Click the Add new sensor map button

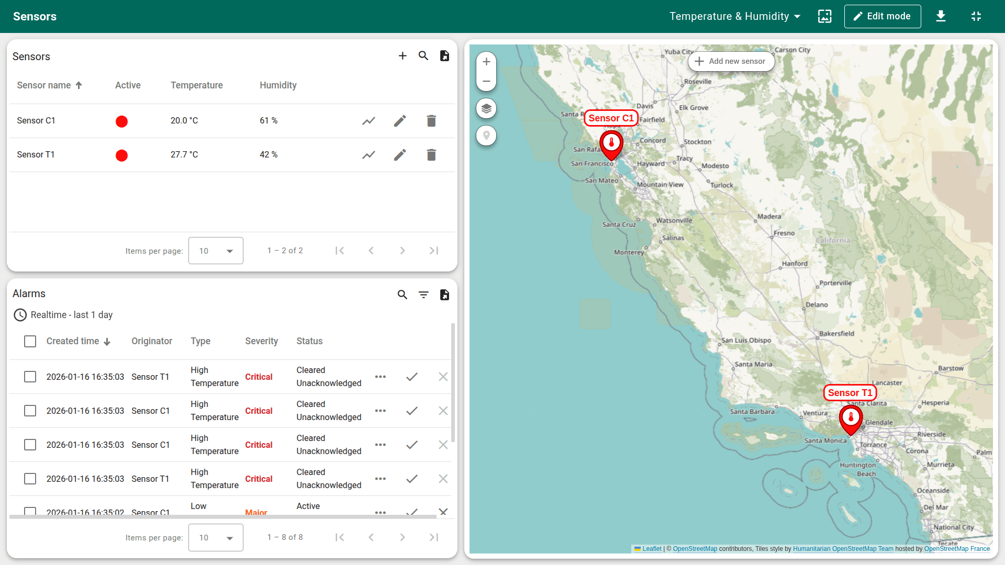[x=731, y=61]
